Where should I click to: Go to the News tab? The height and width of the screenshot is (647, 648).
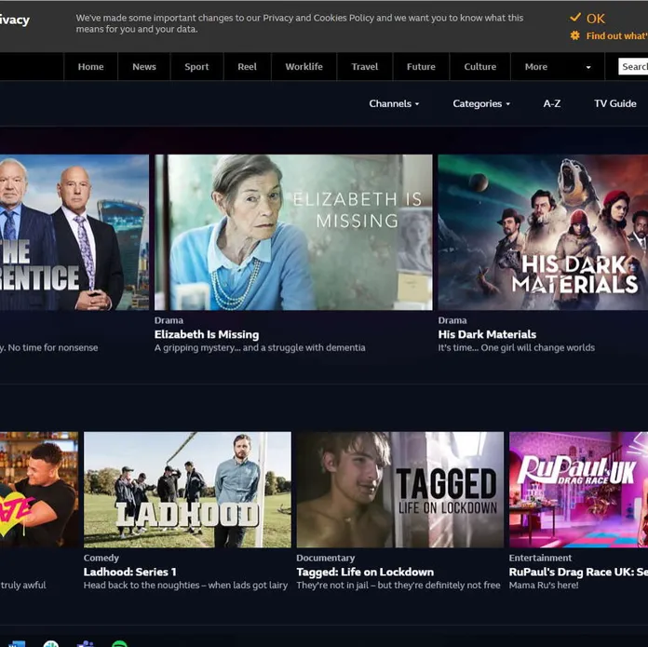click(144, 67)
